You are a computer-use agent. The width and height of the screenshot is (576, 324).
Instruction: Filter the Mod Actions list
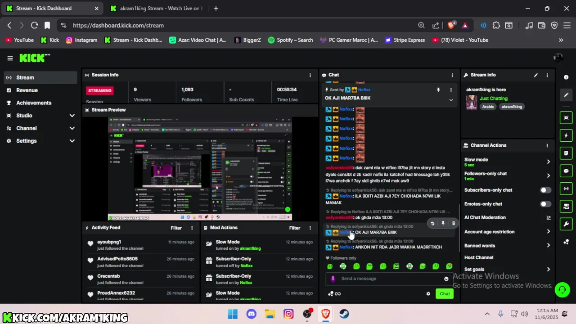294,228
